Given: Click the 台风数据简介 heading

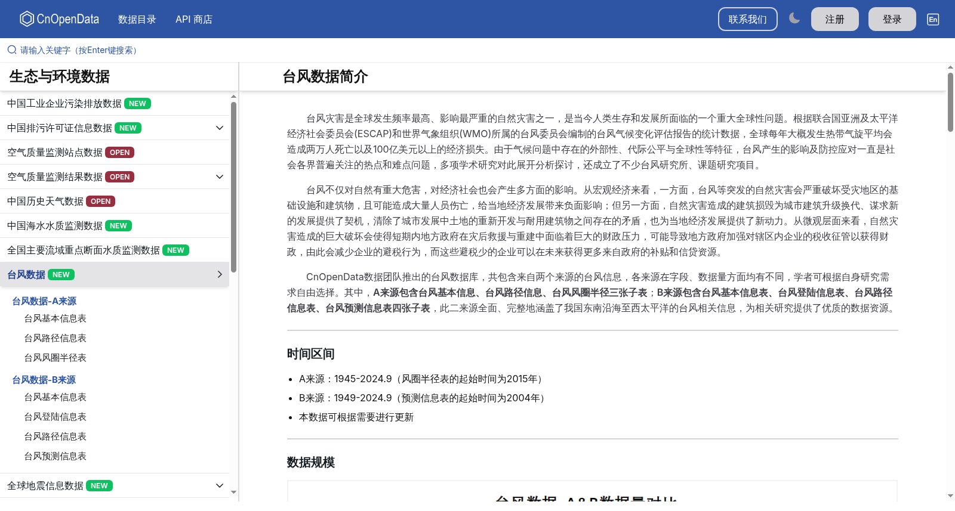Looking at the screenshot, I should coord(325,76).
